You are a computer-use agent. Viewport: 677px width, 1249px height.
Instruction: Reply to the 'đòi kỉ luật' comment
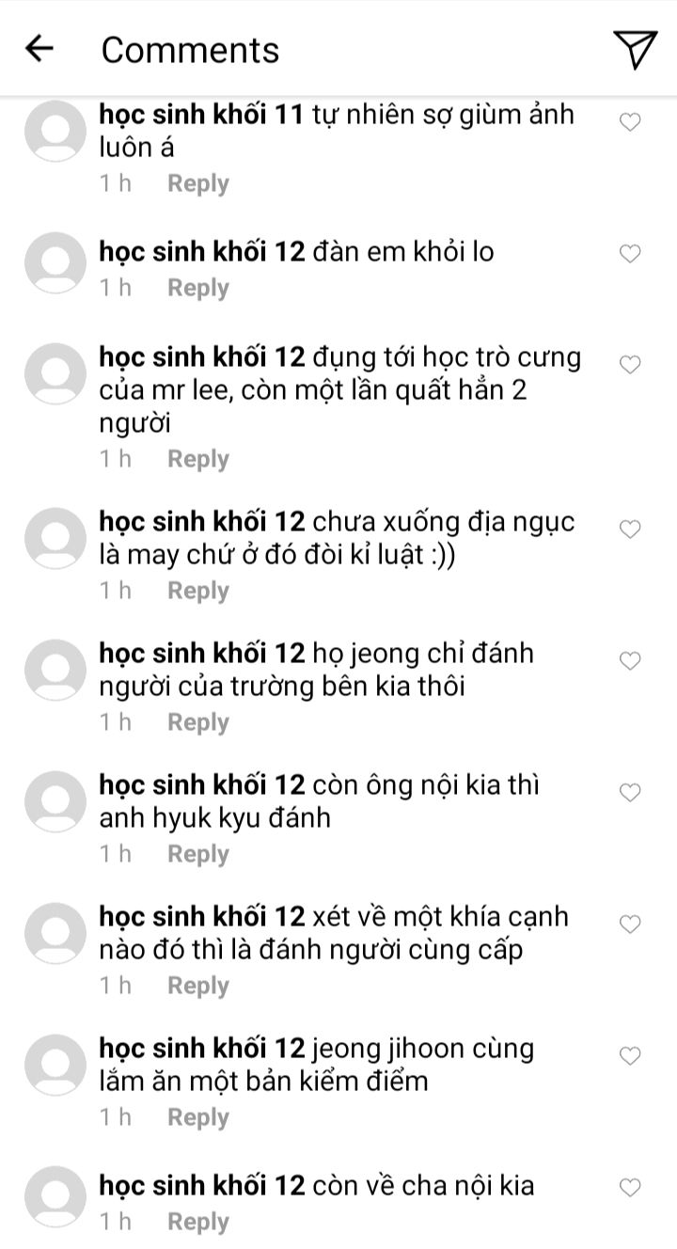click(198, 591)
